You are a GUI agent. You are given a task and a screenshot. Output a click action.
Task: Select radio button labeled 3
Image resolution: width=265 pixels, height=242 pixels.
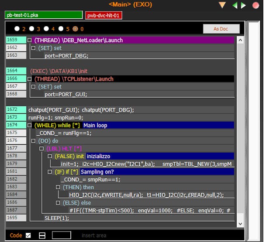click(31, 29)
